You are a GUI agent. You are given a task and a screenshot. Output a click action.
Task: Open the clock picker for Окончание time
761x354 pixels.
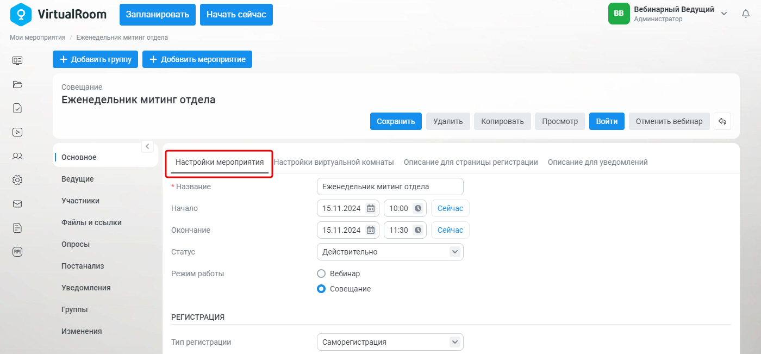[x=418, y=230]
